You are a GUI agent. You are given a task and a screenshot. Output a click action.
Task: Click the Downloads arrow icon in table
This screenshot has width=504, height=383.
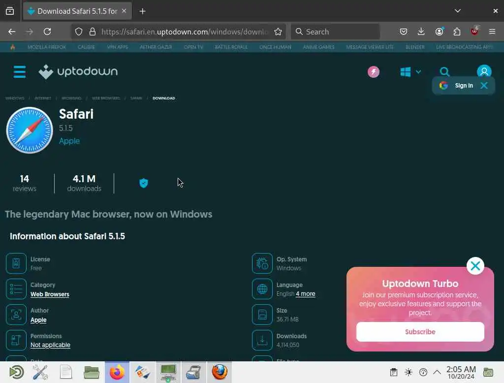(x=262, y=340)
